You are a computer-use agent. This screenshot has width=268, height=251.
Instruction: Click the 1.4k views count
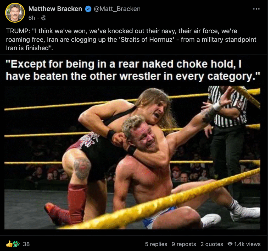[x=247, y=244]
